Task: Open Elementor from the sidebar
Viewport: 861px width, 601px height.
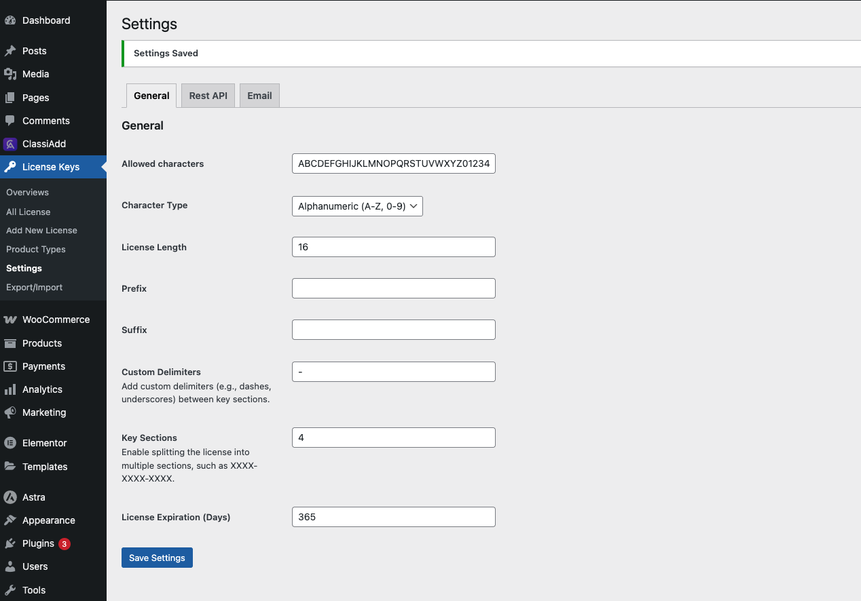Action: click(11, 442)
